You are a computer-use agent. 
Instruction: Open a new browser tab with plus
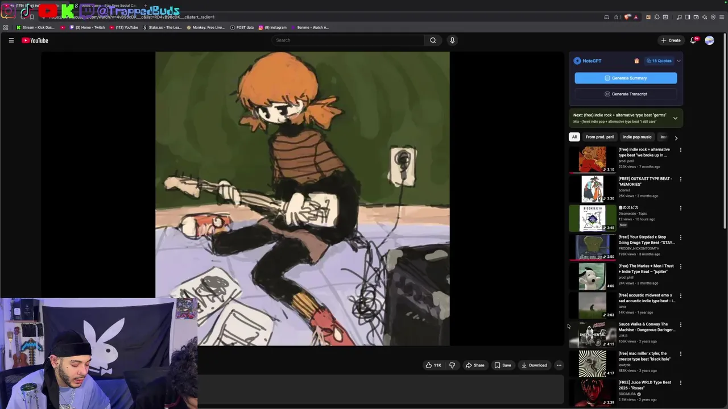coord(146,6)
